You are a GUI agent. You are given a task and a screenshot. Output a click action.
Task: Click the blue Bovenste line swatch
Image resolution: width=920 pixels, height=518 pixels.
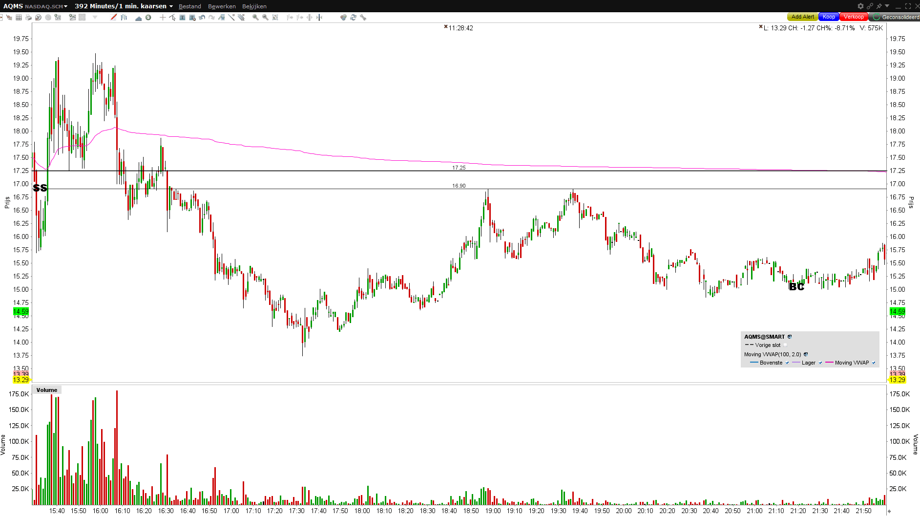(754, 363)
